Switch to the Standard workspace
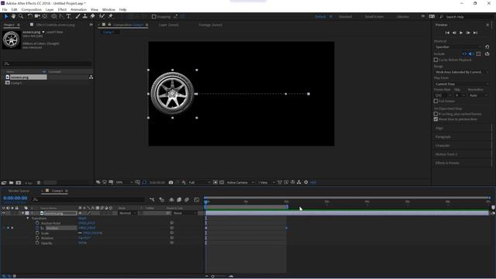The width and height of the screenshot is (496, 279). [x=346, y=16]
